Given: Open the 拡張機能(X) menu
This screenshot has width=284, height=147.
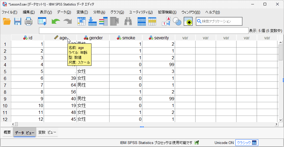Looking at the screenshot, I should (167, 12).
